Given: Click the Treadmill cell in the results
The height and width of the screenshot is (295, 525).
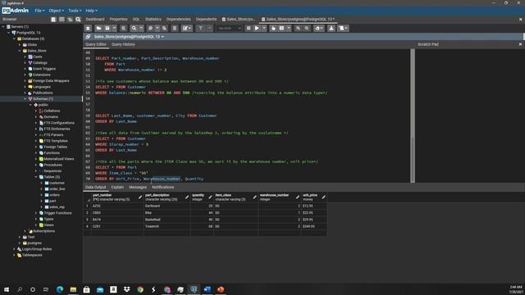Looking at the screenshot, I should [167, 226].
